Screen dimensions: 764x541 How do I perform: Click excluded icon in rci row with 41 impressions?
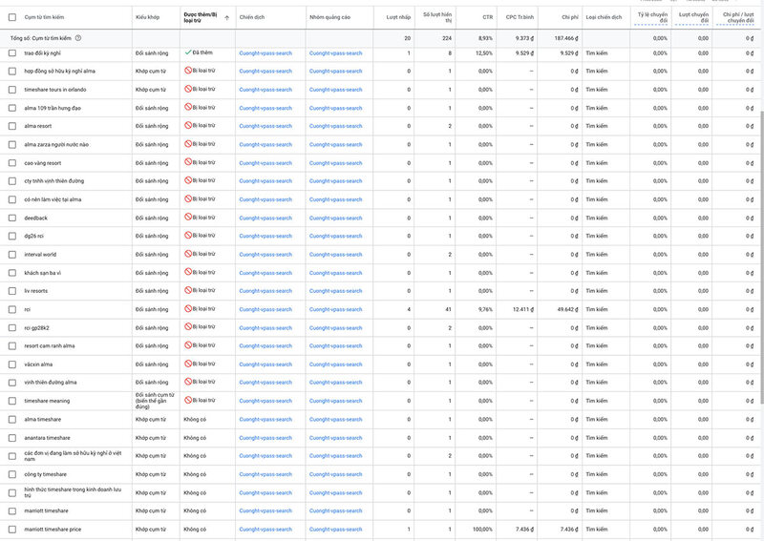tap(188, 309)
